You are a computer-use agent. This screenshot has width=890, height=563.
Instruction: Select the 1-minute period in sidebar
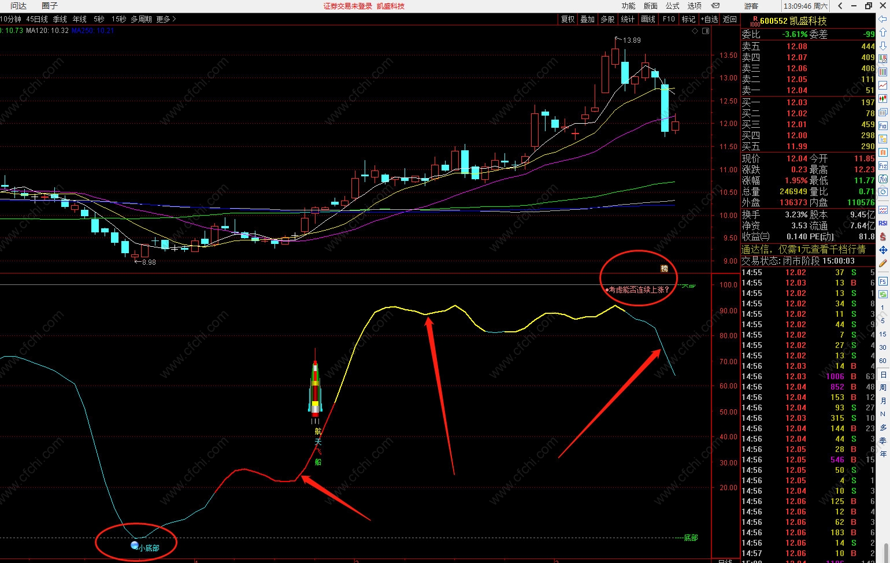pyautogui.click(x=882, y=308)
